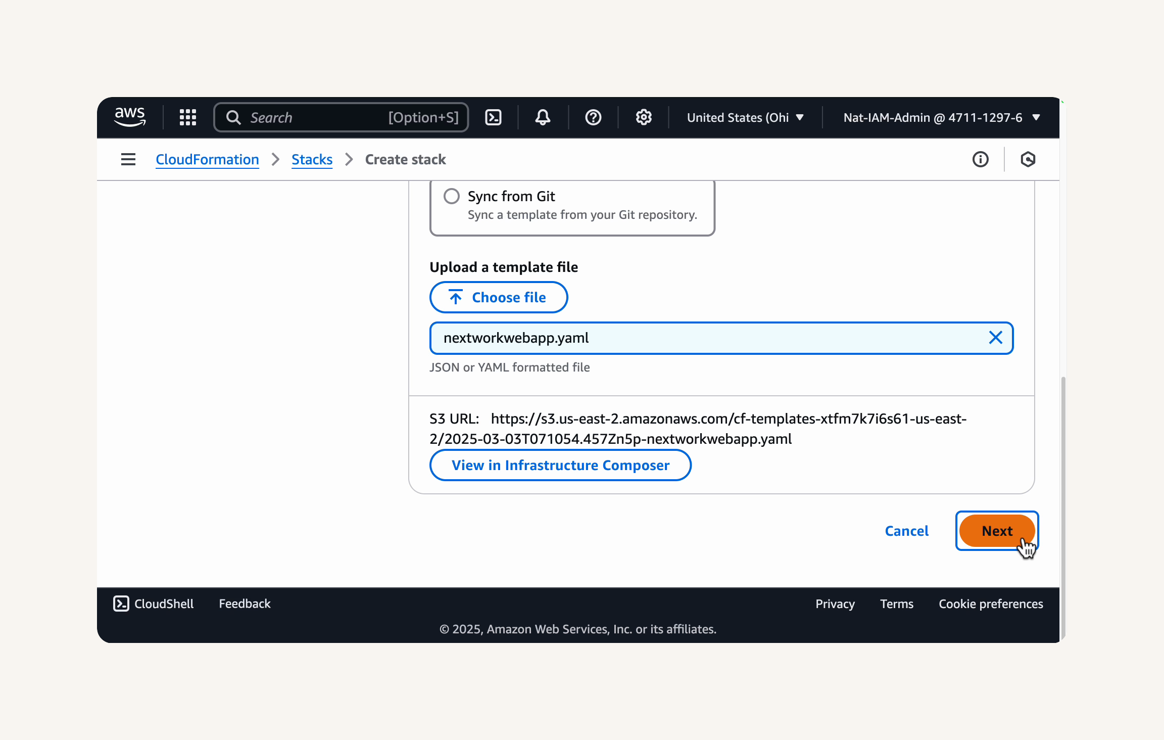Open CloudShell from the footer
The image size is (1164, 740).
coord(154,604)
